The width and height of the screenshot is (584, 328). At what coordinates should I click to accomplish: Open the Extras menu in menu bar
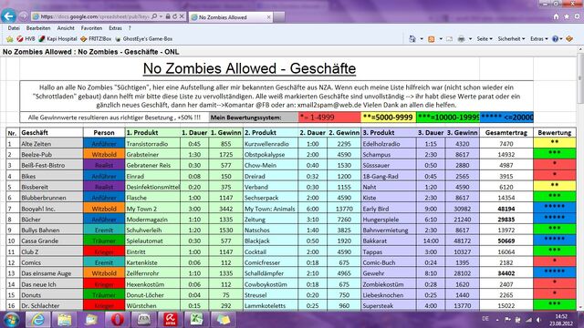[x=115, y=28]
